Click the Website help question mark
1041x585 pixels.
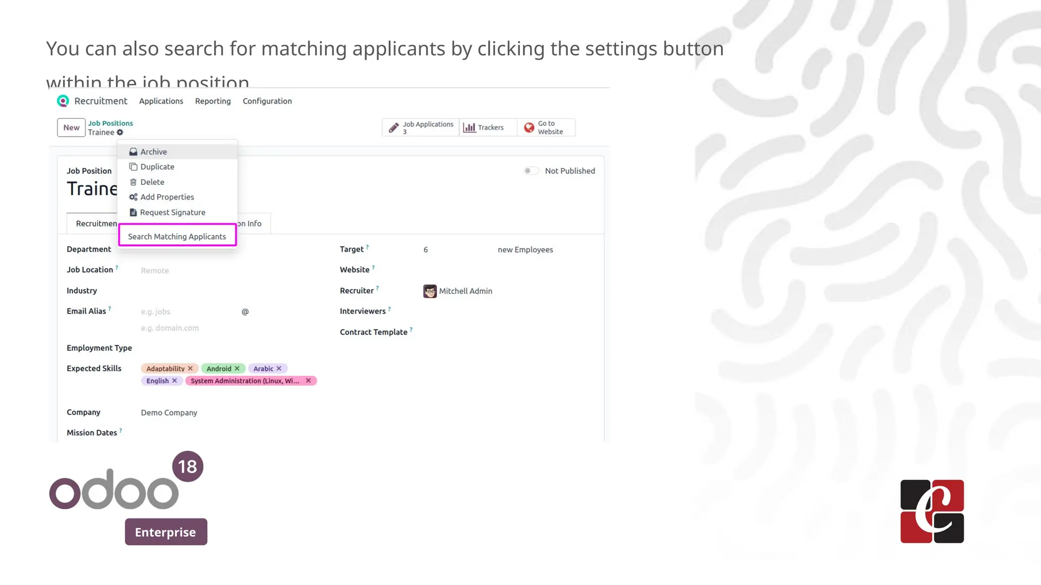pyautogui.click(x=373, y=267)
